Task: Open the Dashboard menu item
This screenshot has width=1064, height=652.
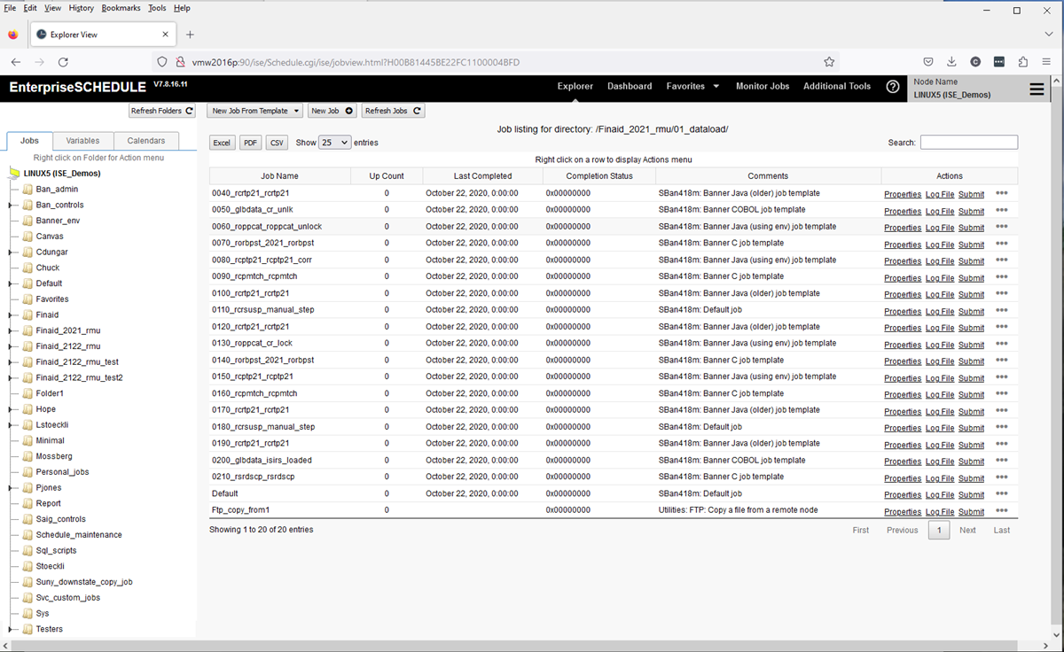Action: 629,87
